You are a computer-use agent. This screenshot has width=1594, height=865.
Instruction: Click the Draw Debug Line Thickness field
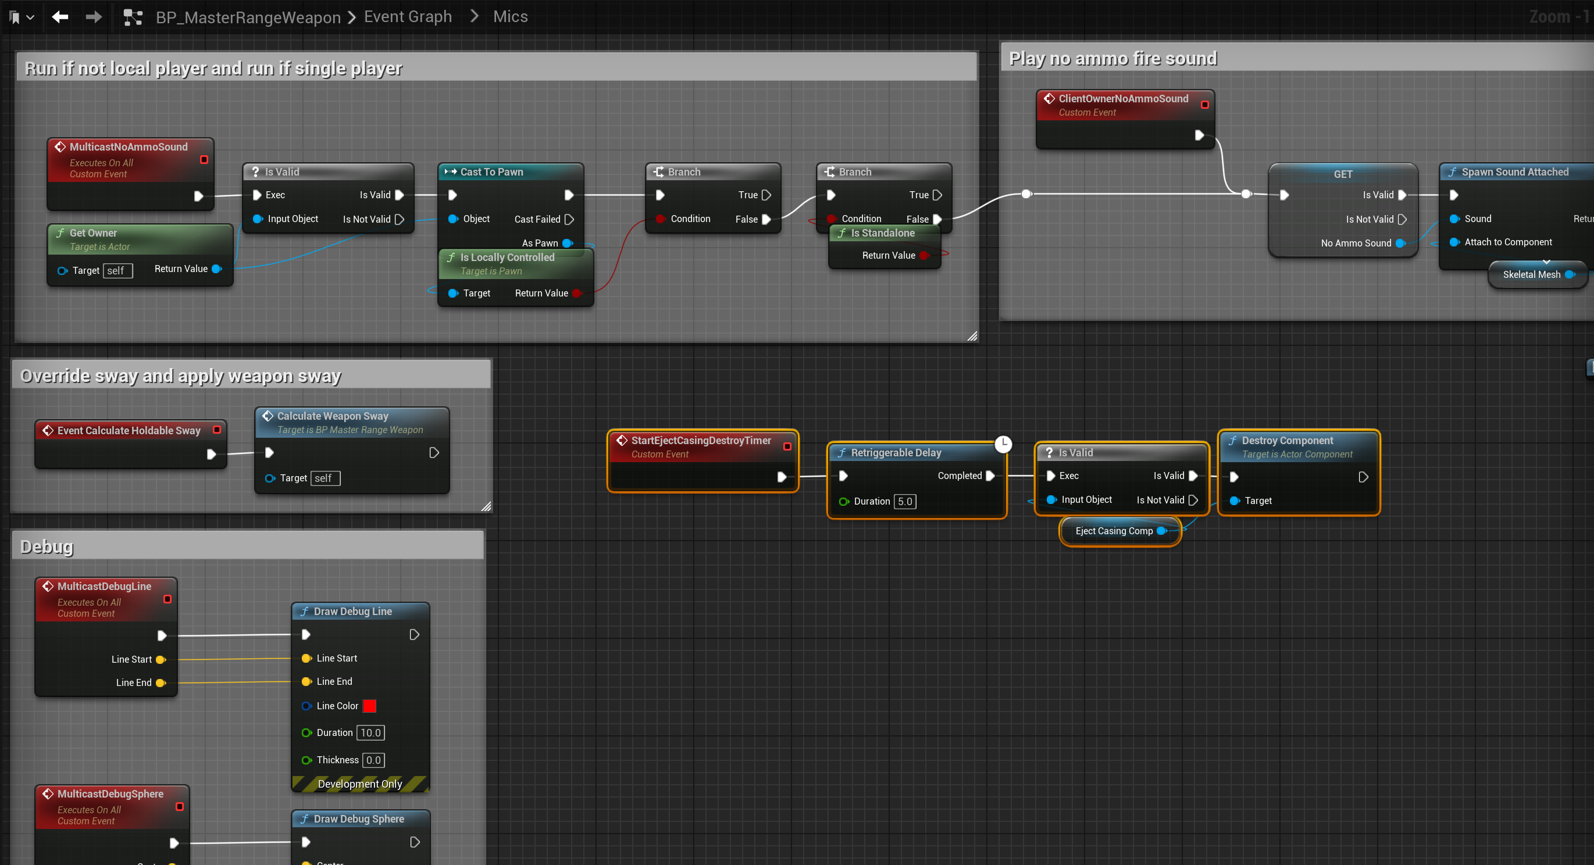coord(373,760)
